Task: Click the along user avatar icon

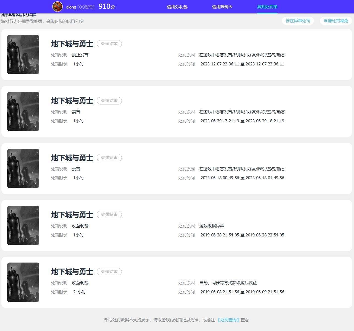Action: (x=57, y=7)
